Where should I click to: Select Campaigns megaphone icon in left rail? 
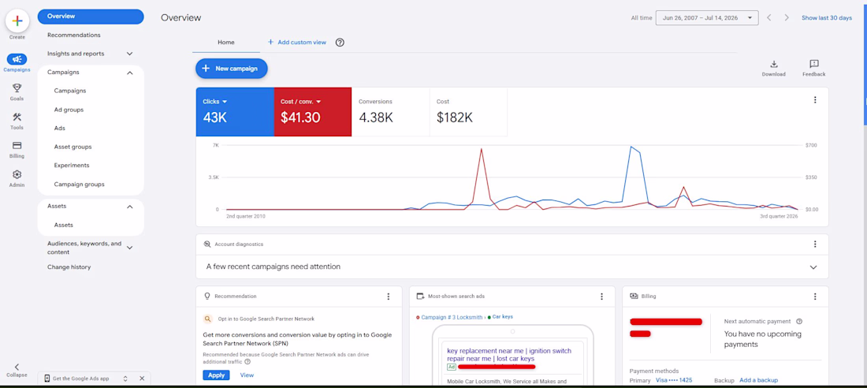pos(17,59)
